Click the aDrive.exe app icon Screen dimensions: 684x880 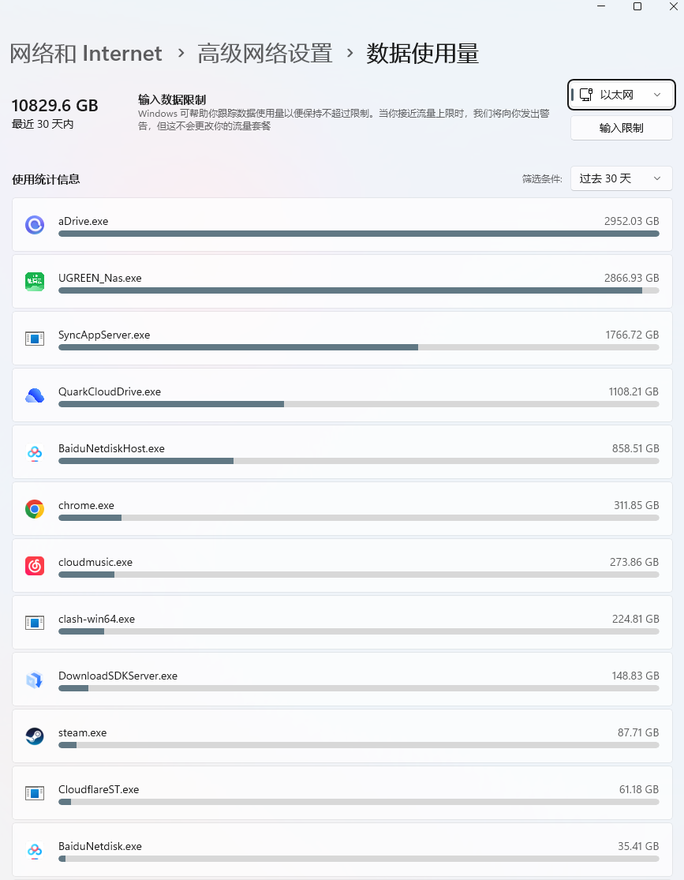(35, 225)
